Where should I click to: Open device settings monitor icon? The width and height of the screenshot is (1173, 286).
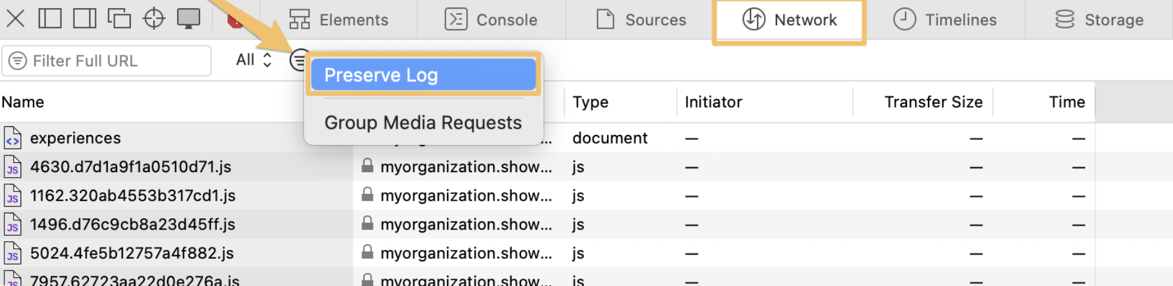[188, 19]
